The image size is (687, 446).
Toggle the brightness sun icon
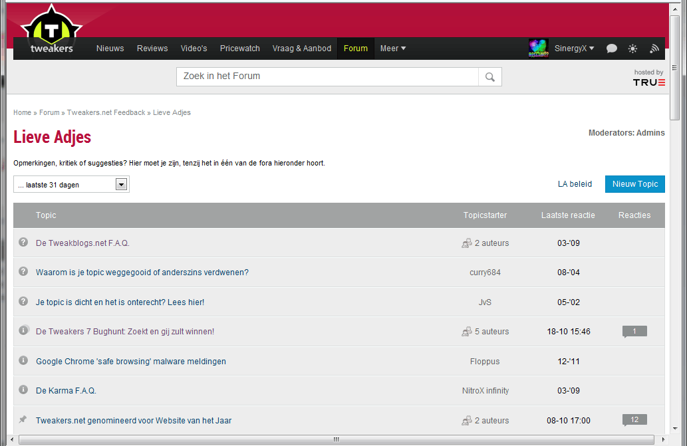click(x=632, y=49)
